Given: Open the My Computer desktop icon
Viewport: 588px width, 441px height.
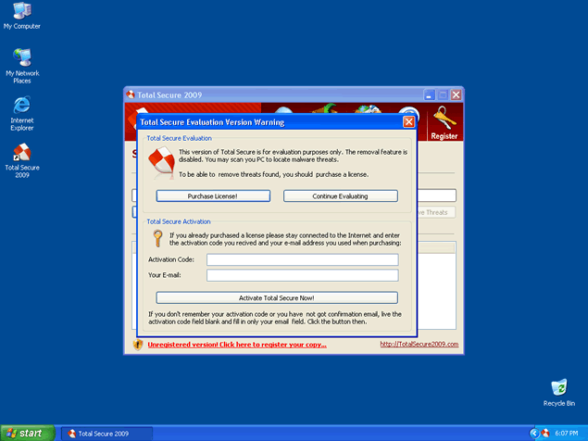Looking at the screenshot, I should pyautogui.click(x=21, y=12).
